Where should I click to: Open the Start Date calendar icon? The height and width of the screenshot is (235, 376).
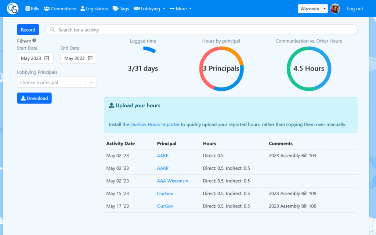[x=47, y=58]
